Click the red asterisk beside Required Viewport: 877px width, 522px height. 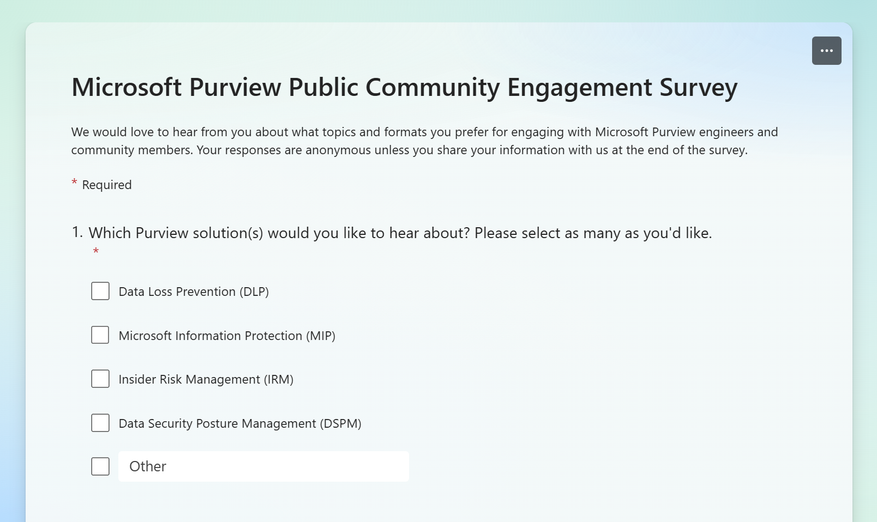click(74, 183)
